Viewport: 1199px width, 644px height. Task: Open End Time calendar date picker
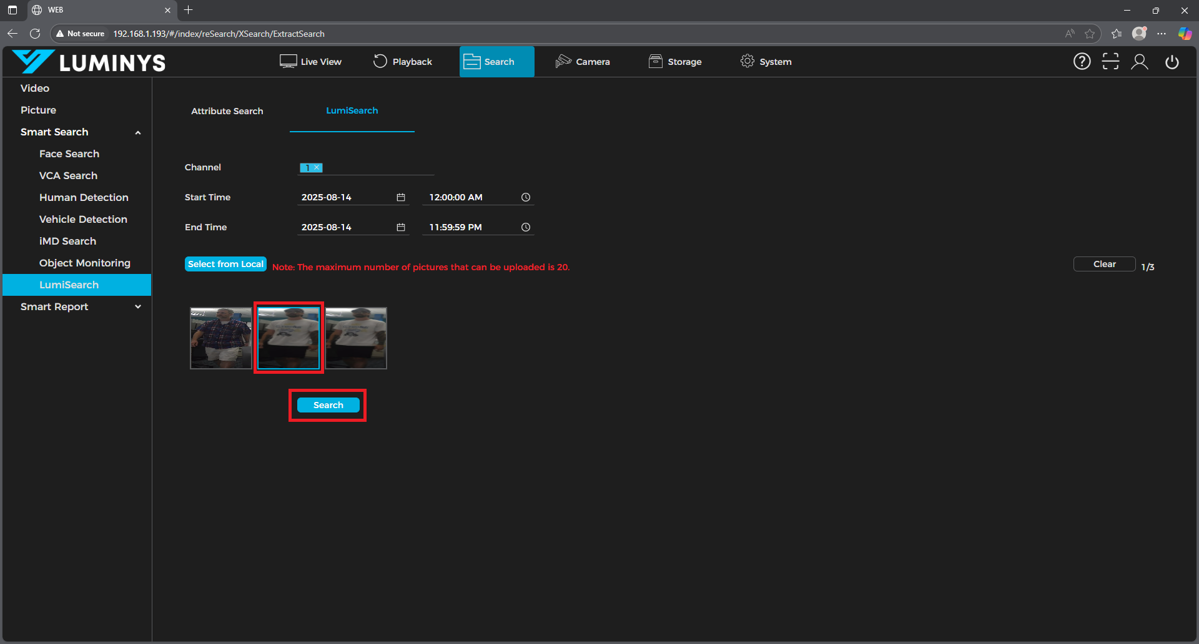pos(401,227)
